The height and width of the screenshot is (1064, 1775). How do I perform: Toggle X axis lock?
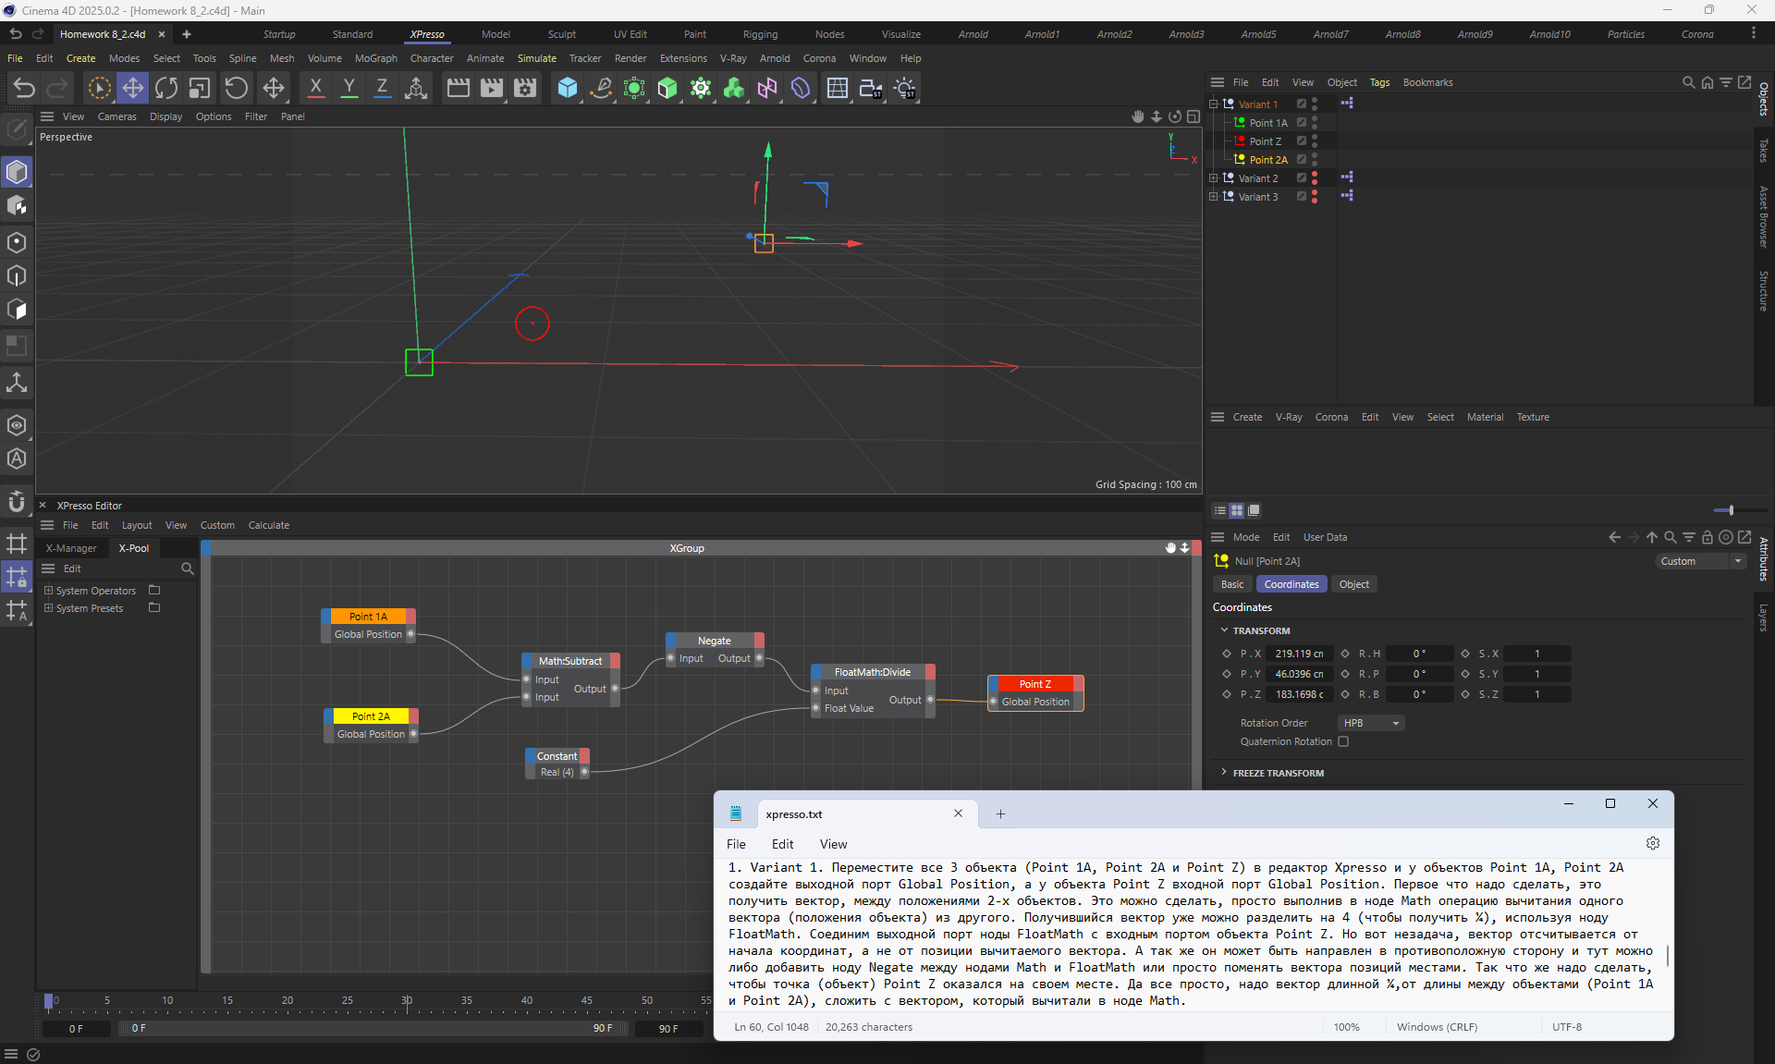(315, 88)
